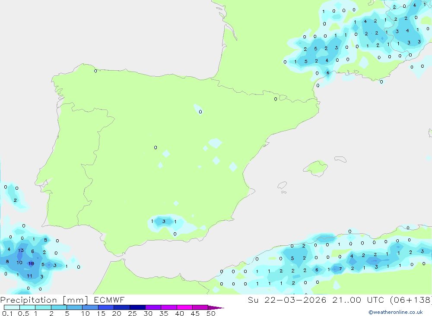This screenshot has height=316, width=432.
Task: Click the '0.5' legend scale label
Action: tap(23, 313)
